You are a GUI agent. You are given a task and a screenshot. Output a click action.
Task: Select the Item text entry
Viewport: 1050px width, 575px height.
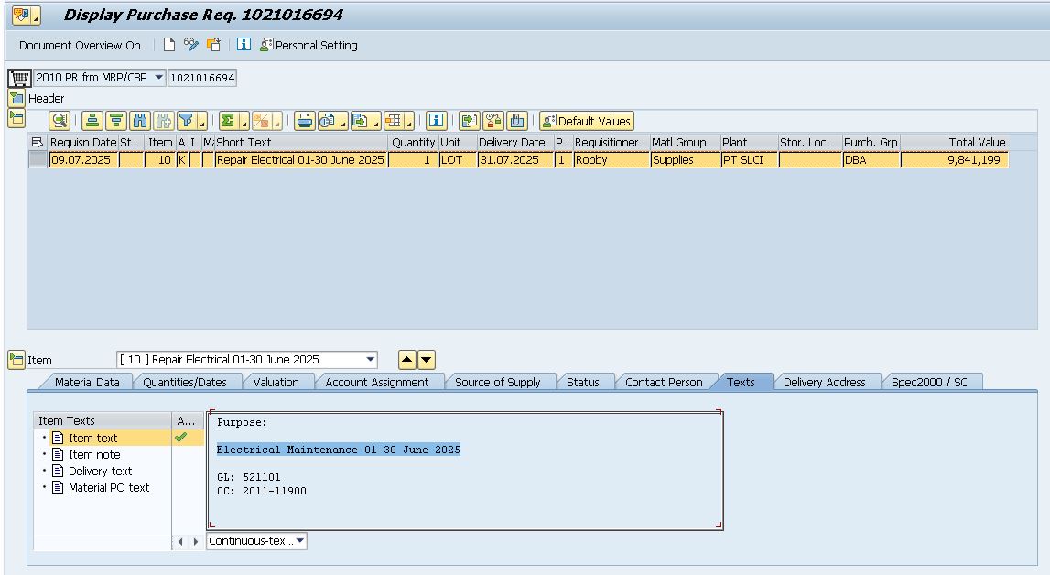[x=93, y=438]
